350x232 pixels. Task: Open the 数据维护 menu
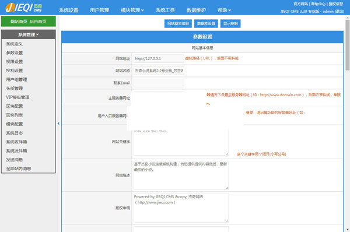[x=196, y=10]
